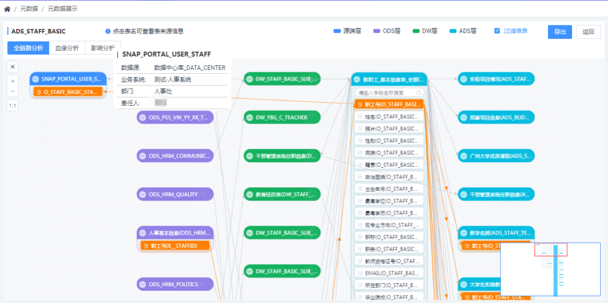
Task: Switch to the 影响分析 tab
Action: tap(103, 48)
